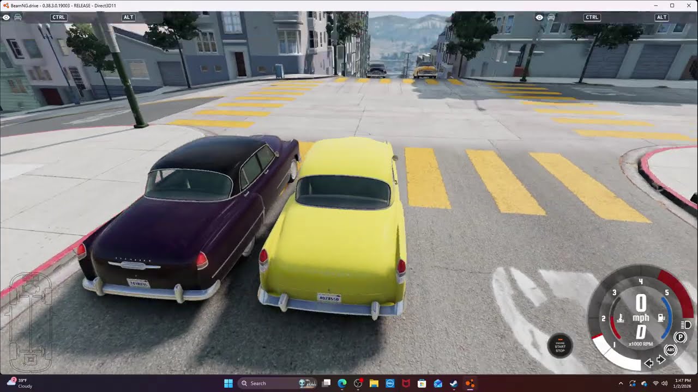Expand the hidden system tray icons
Image resolution: width=698 pixels, height=392 pixels.
(x=621, y=383)
